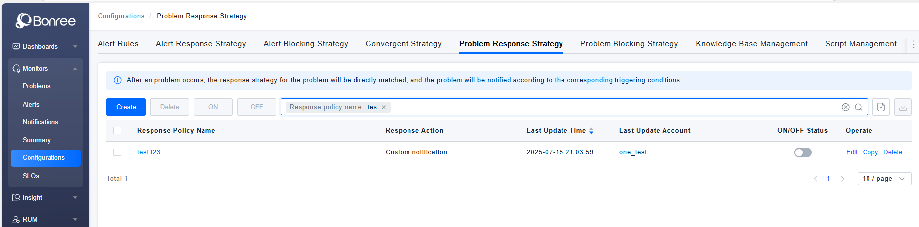Screen dimensions: 919x227
Task: Switch to the Alert Blocking Strategy tab
Action: [x=306, y=44]
